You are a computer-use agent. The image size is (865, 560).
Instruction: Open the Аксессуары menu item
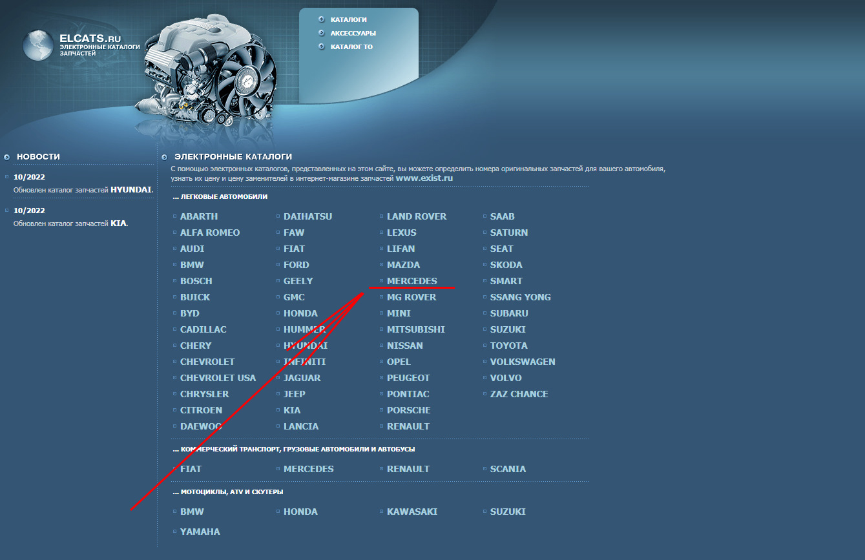pos(353,33)
